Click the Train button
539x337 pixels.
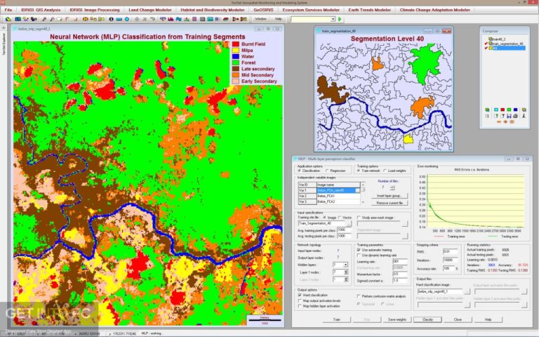pos(337,319)
